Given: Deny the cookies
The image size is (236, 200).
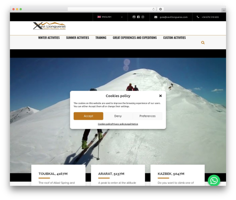Looking at the screenshot, I should [x=118, y=116].
